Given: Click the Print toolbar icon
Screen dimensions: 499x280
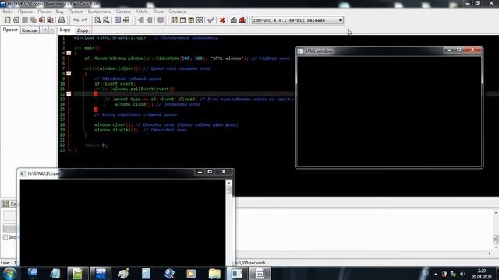Looking at the screenshot, I should tap(62, 20).
